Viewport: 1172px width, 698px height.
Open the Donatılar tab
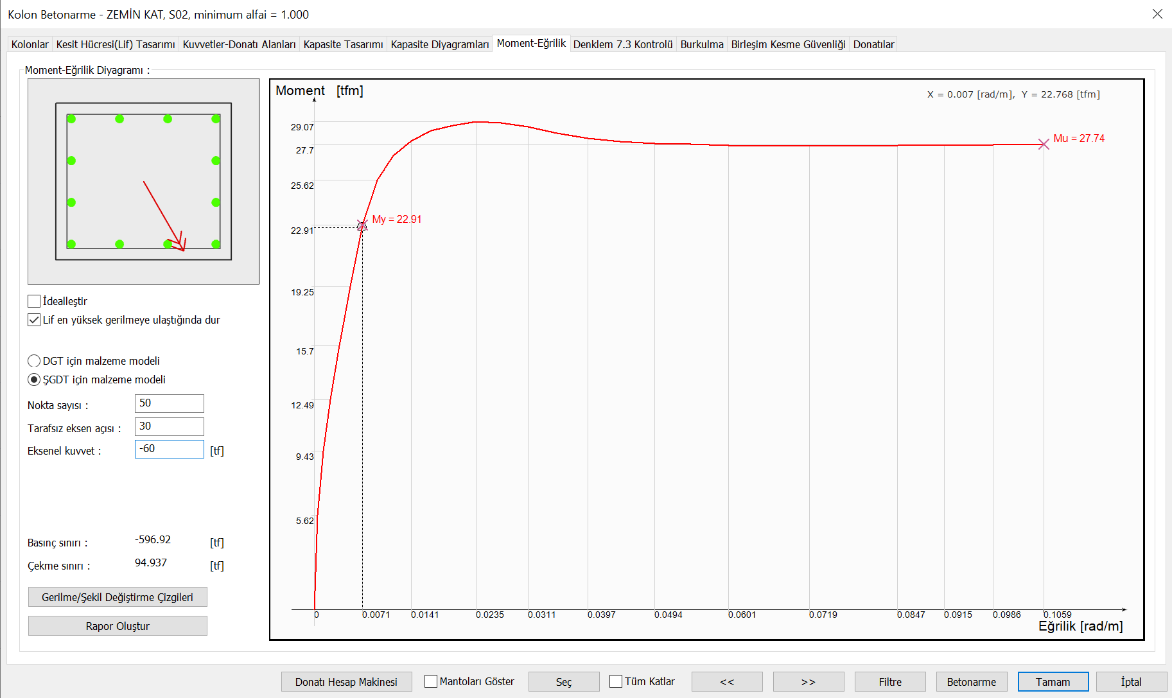coord(873,44)
